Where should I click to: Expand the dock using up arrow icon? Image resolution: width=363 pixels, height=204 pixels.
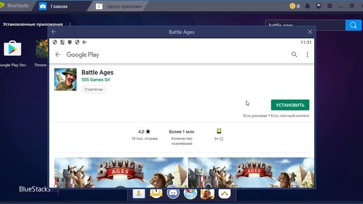[x=225, y=193]
